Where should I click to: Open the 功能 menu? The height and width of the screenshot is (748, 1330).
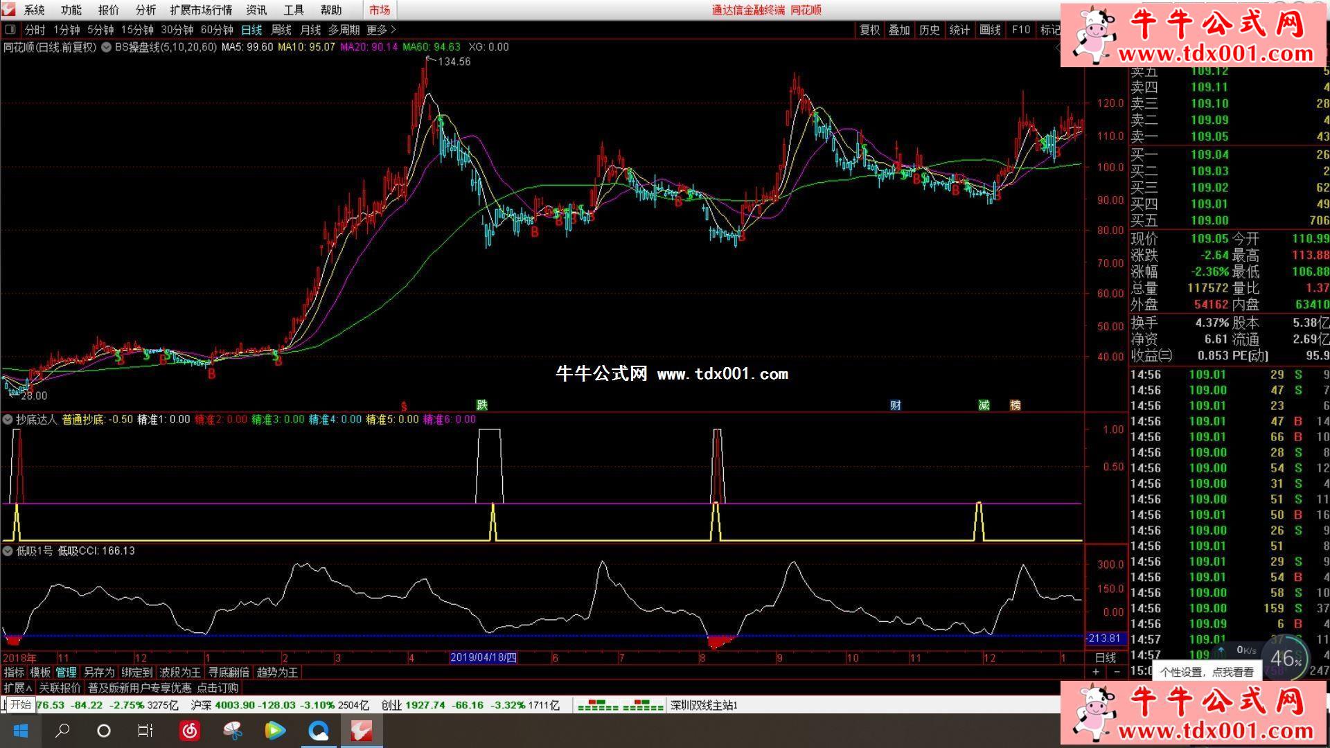pyautogui.click(x=71, y=10)
